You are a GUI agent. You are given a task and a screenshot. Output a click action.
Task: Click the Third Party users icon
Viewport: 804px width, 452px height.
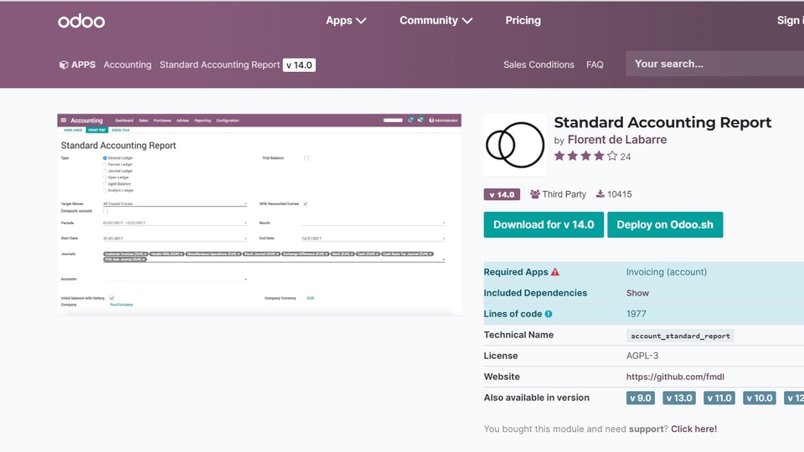click(x=535, y=194)
